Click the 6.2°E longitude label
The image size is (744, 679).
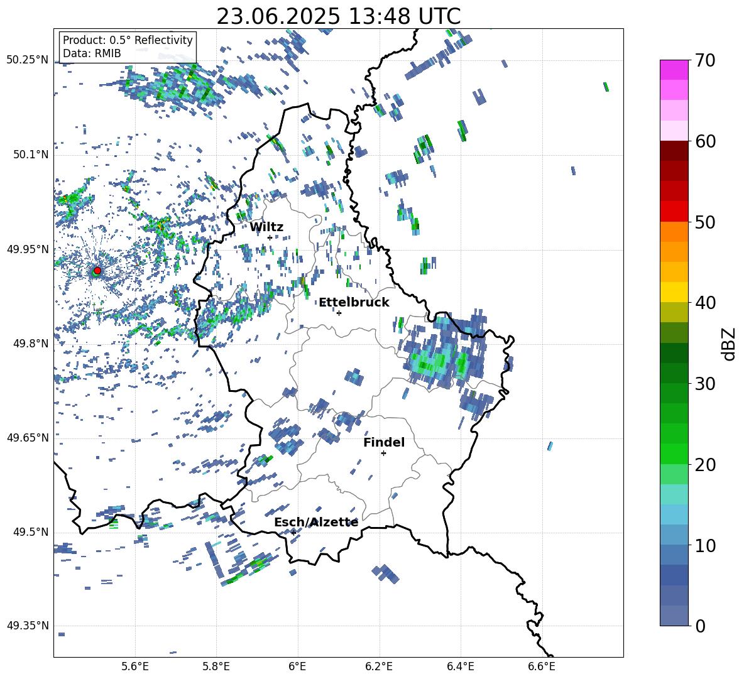coord(379,666)
